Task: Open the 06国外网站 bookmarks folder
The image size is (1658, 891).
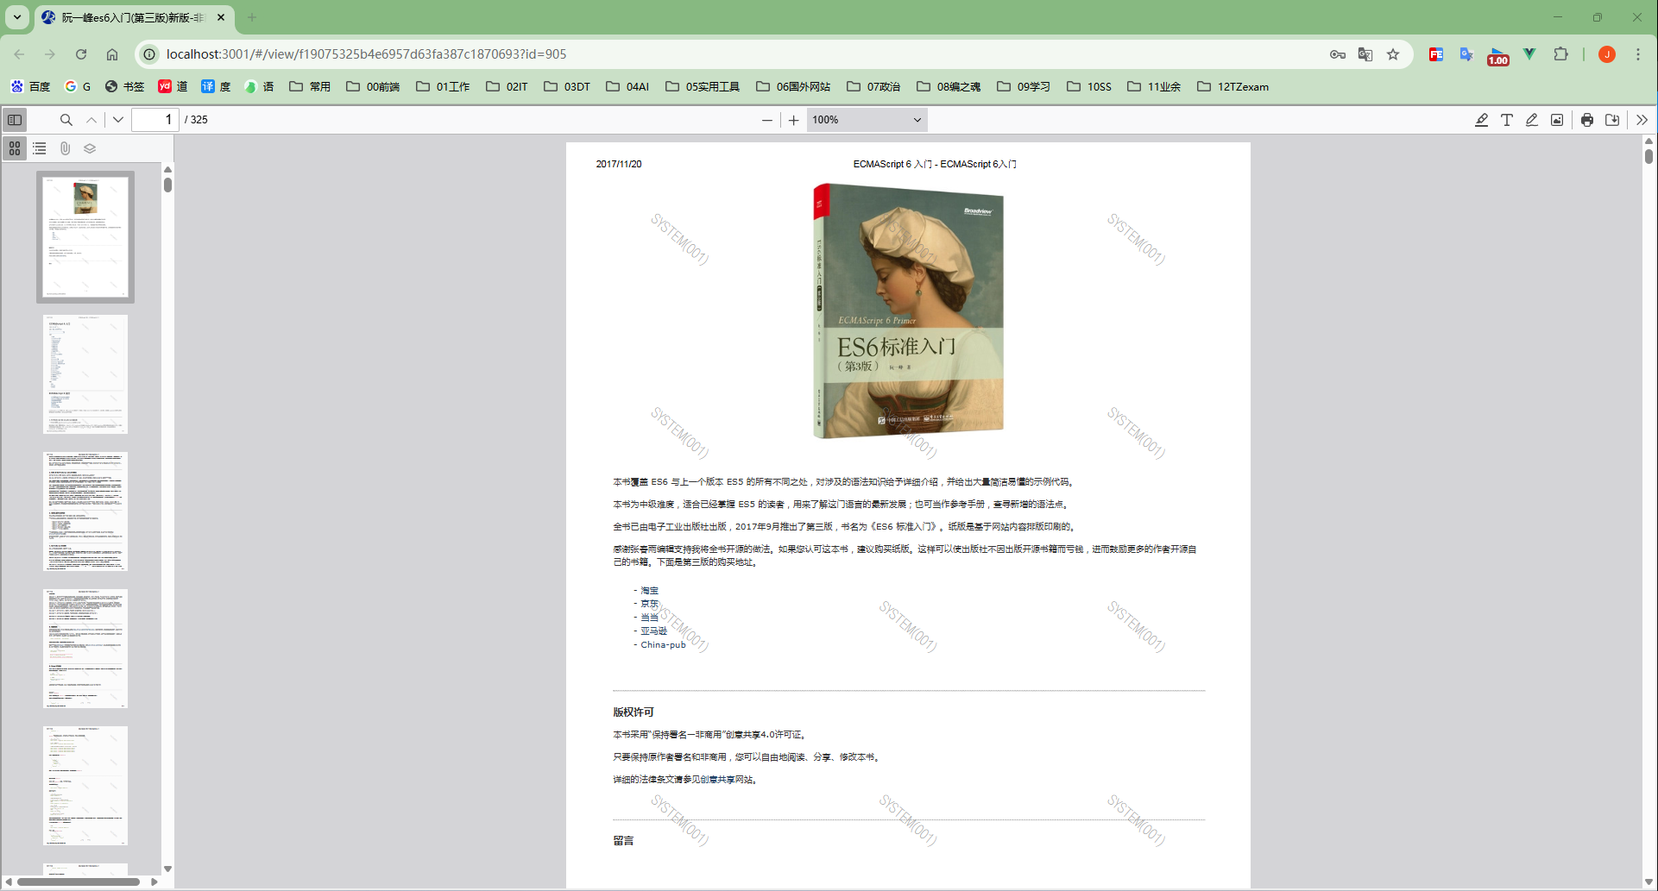Action: [x=793, y=86]
